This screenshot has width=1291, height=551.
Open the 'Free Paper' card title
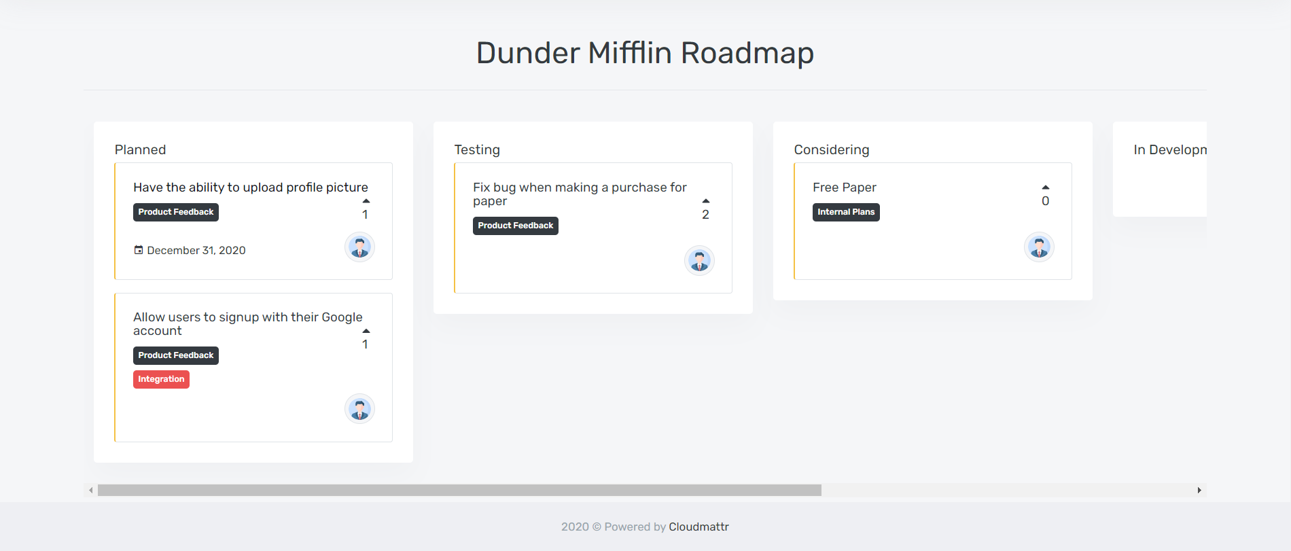pyautogui.click(x=845, y=188)
